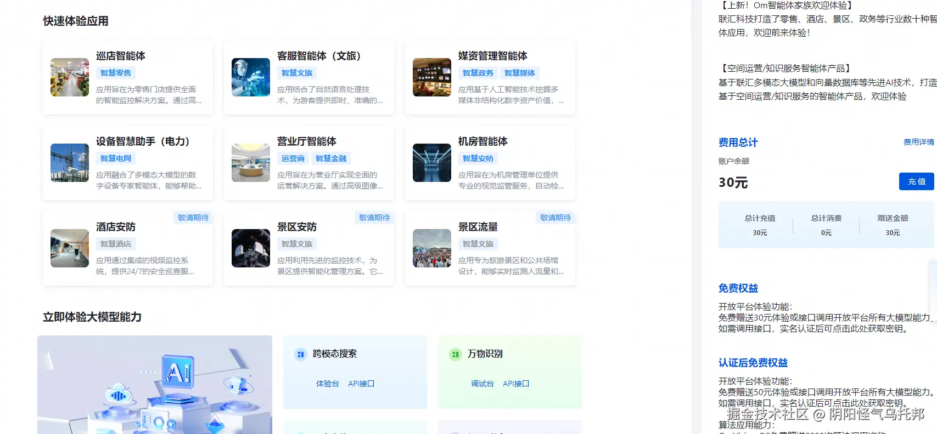
Task: Select the 智慧酒店 tag
Action: 116,244
